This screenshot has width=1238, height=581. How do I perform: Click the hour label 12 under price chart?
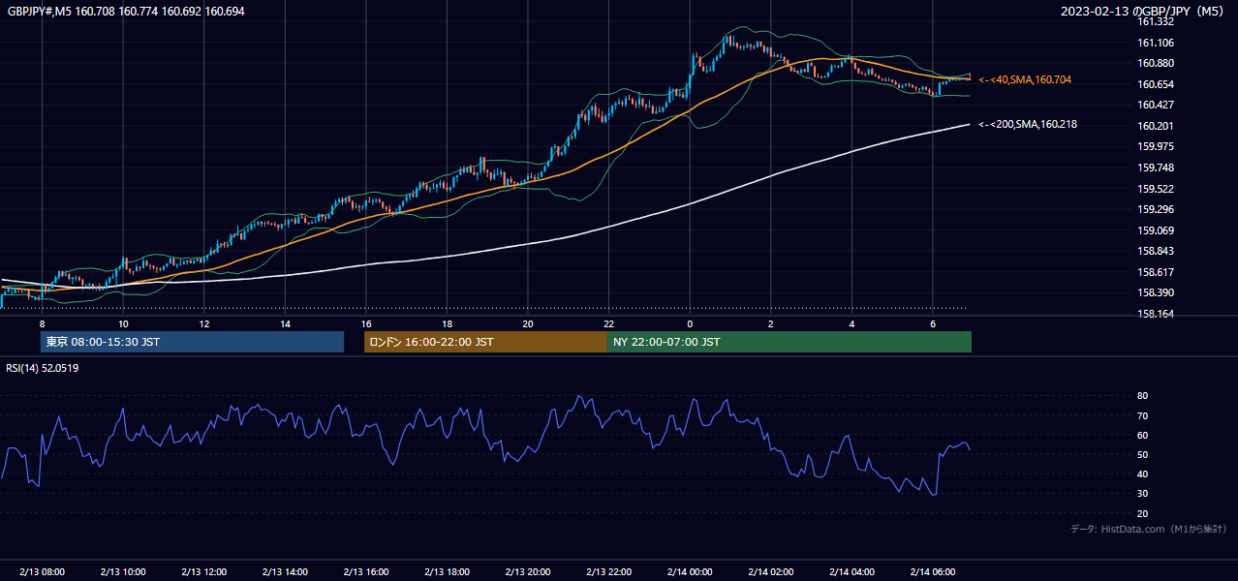coord(204,323)
